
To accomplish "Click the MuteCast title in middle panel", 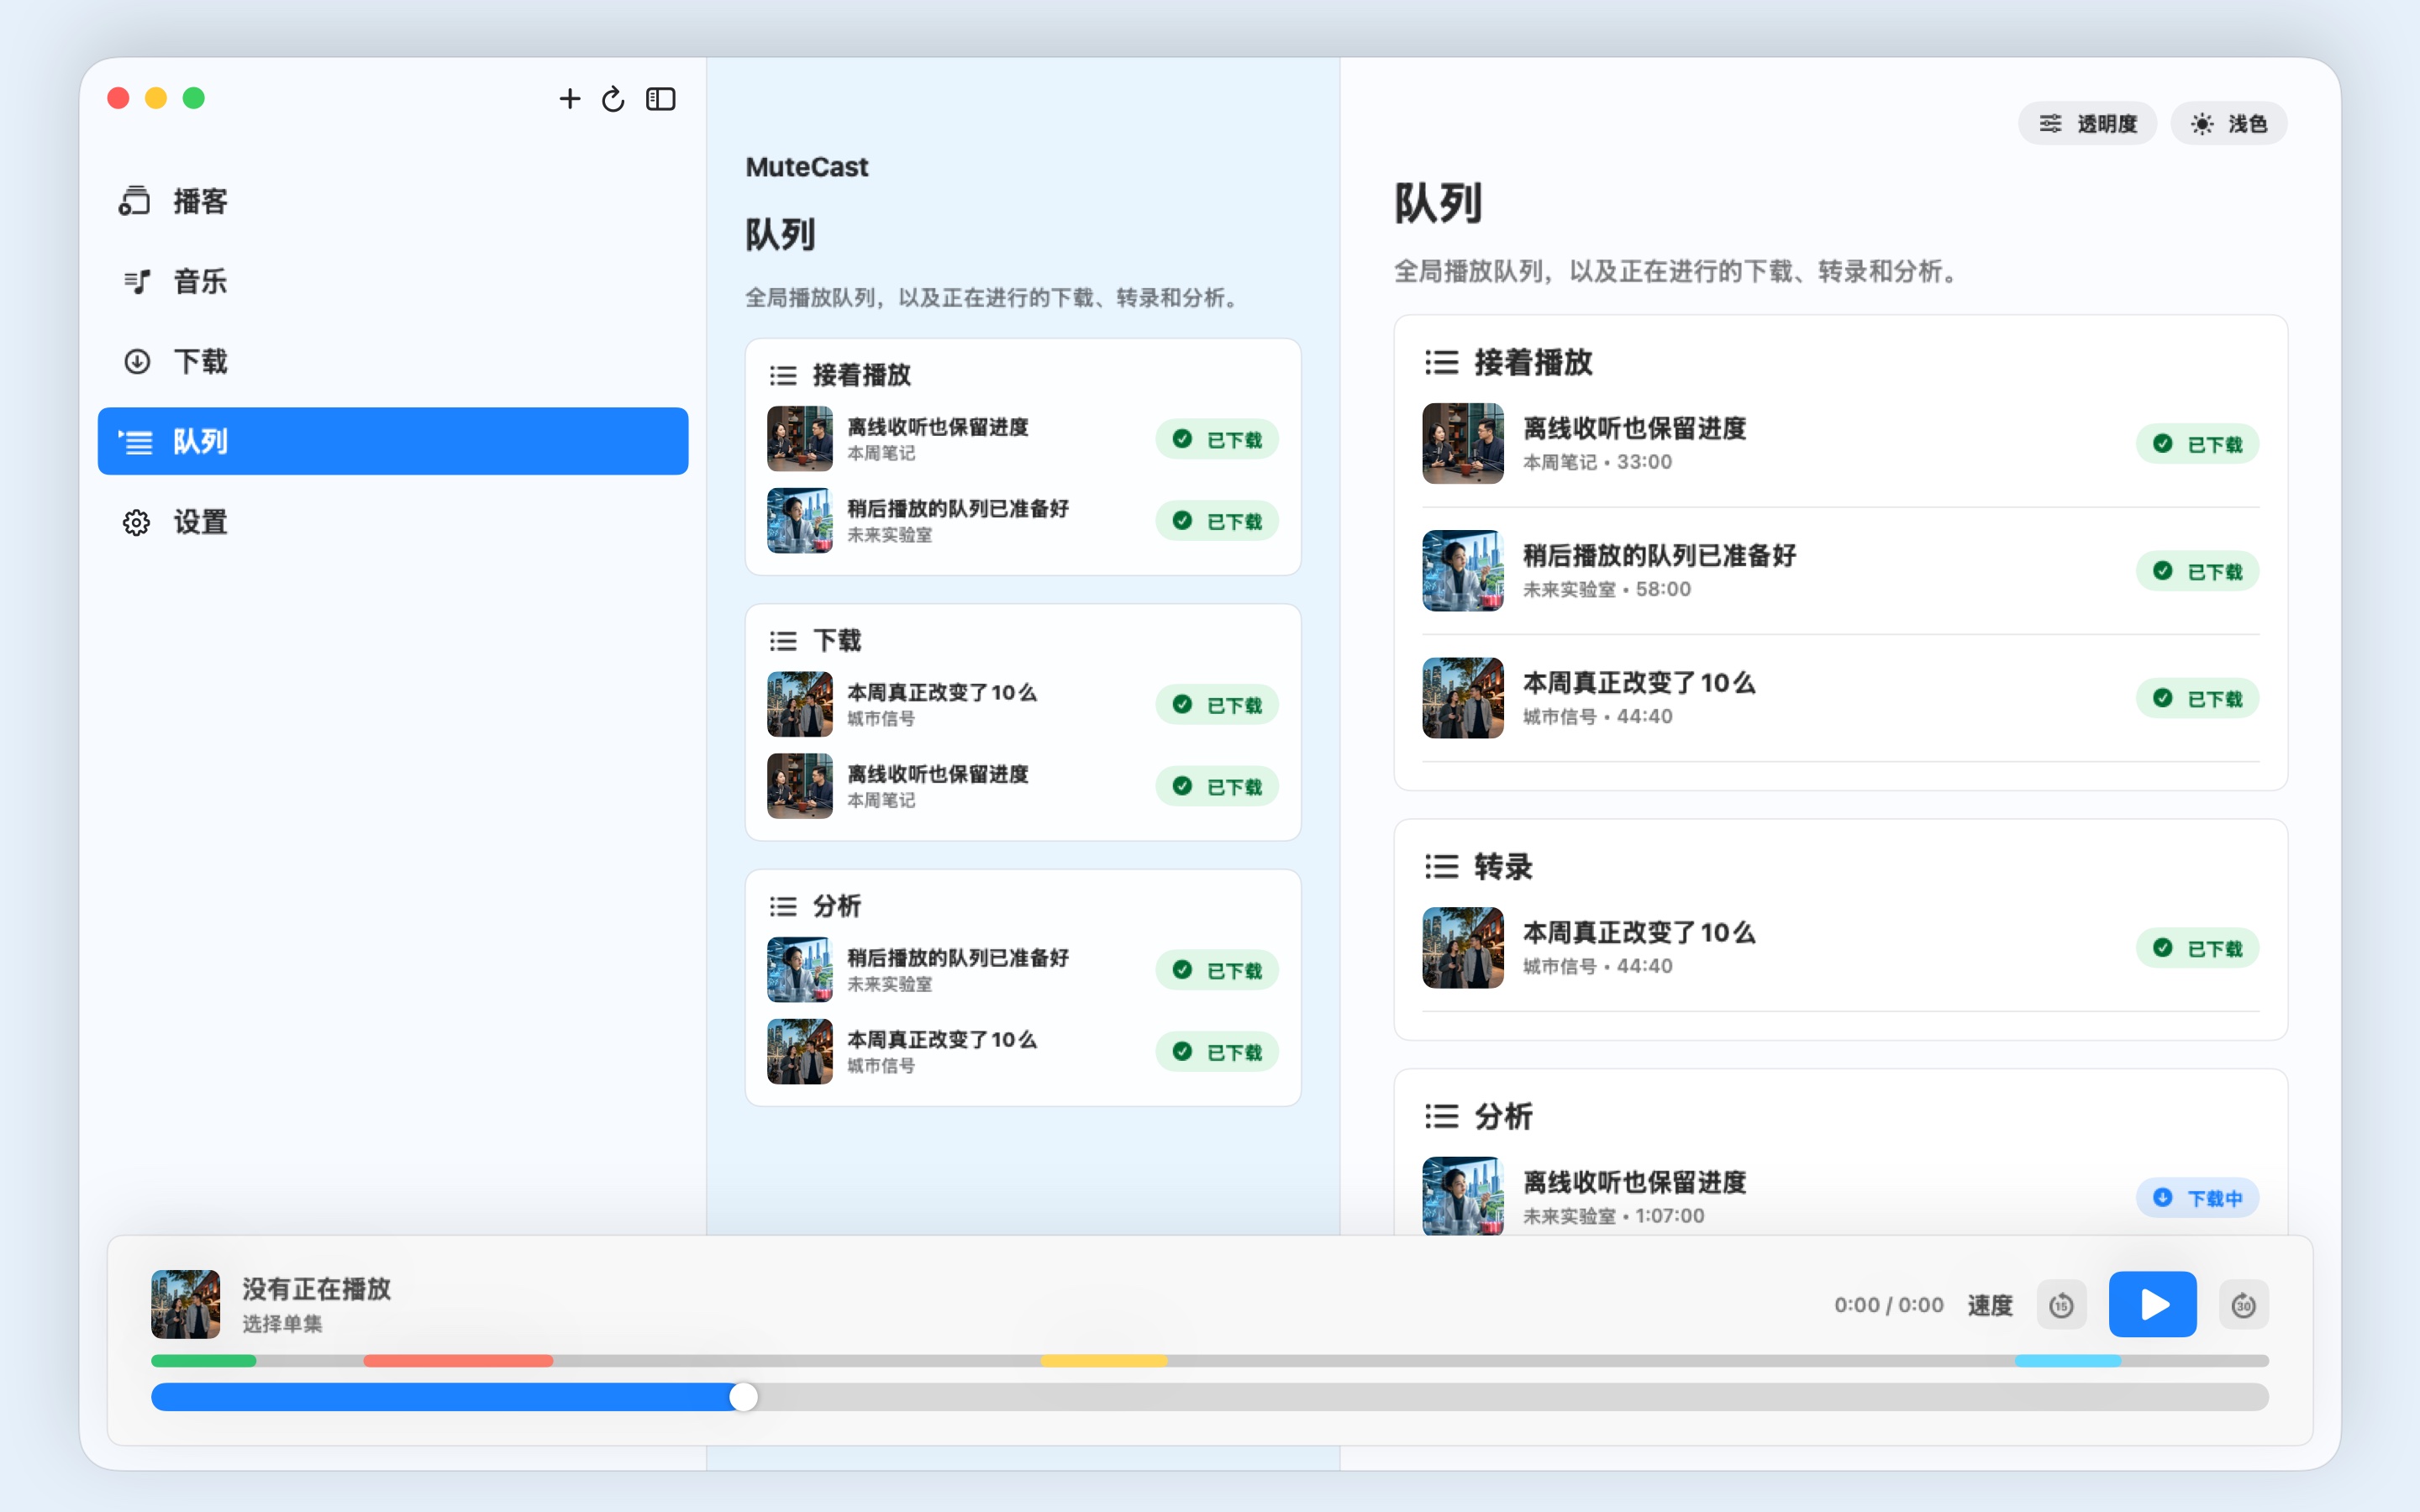I will (807, 167).
